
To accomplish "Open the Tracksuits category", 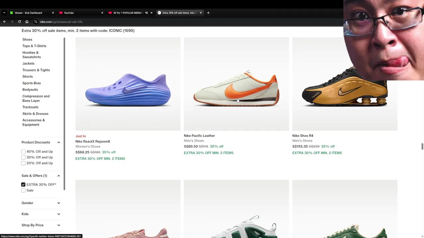I will pos(30,107).
